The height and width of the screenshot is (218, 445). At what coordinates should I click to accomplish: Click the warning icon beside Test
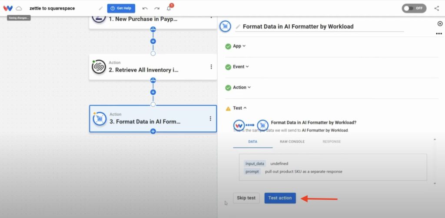(x=228, y=108)
